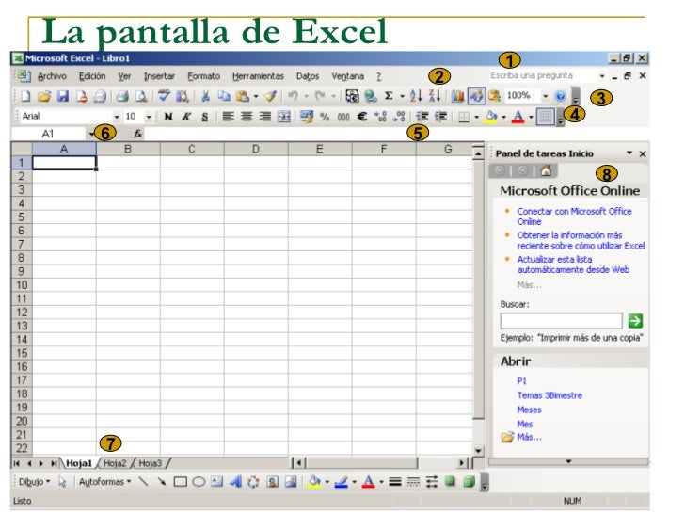Apply Percent Style with the % icon
The image size is (685, 514).
325,117
